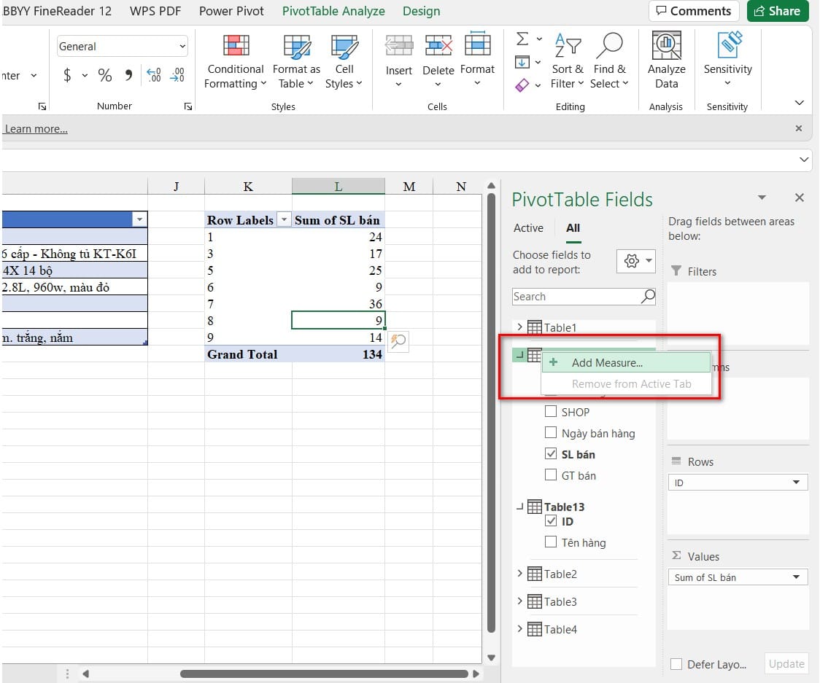Expand Table1 in field list
Viewport: 820px width, 683px height.
pyautogui.click(x=519, y=327)
